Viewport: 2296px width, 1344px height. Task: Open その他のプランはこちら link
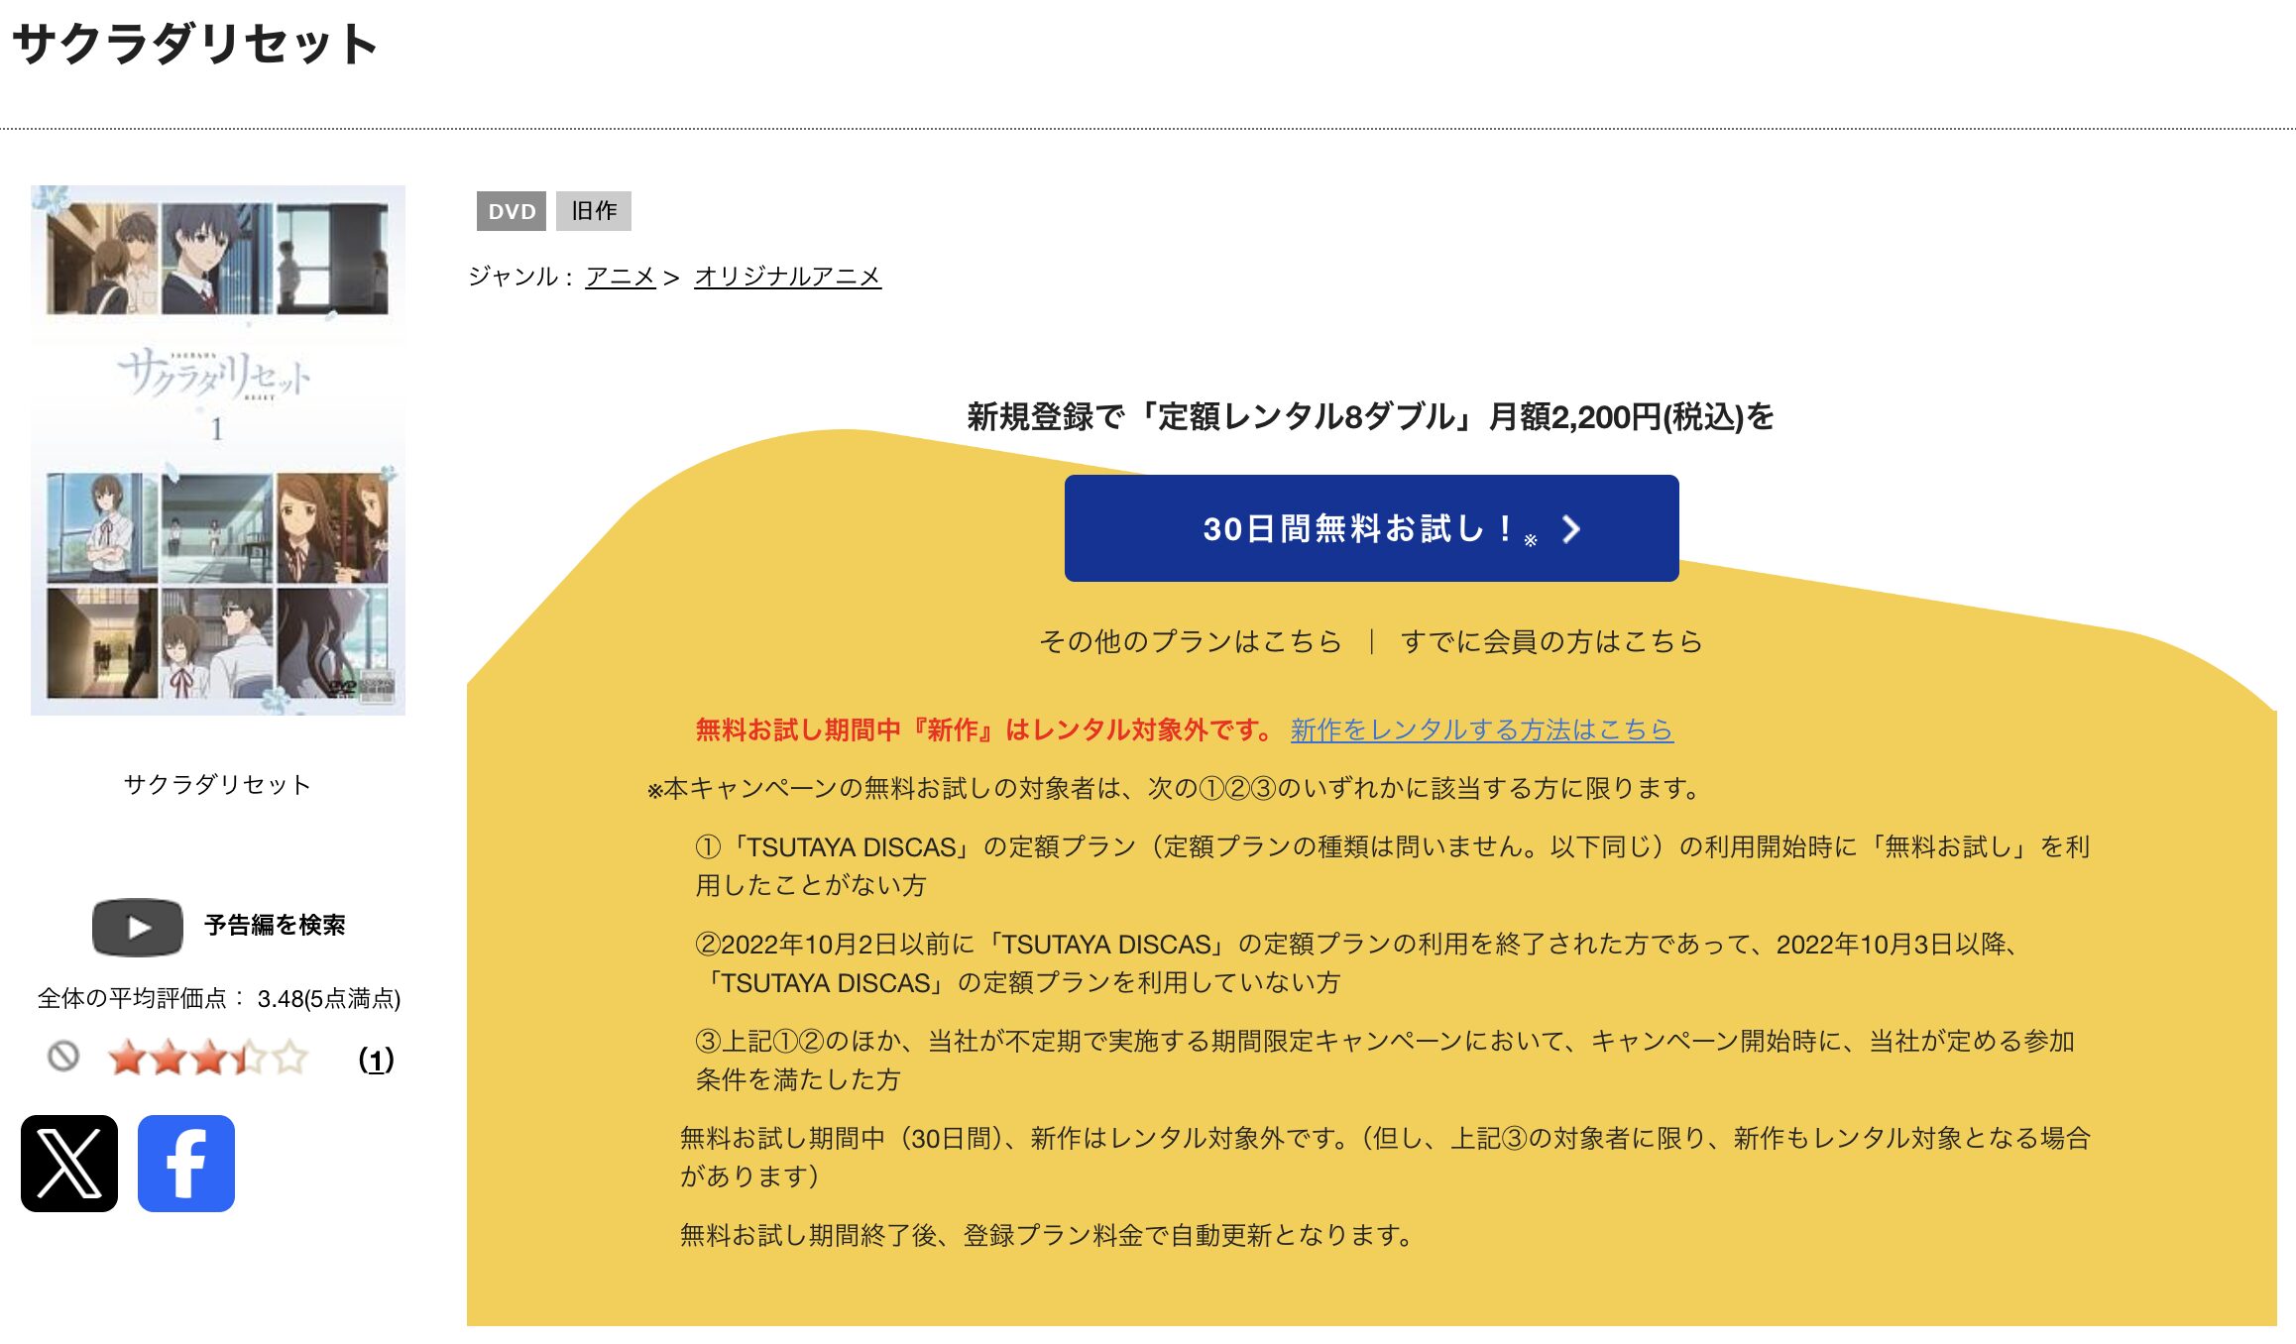1190,642
